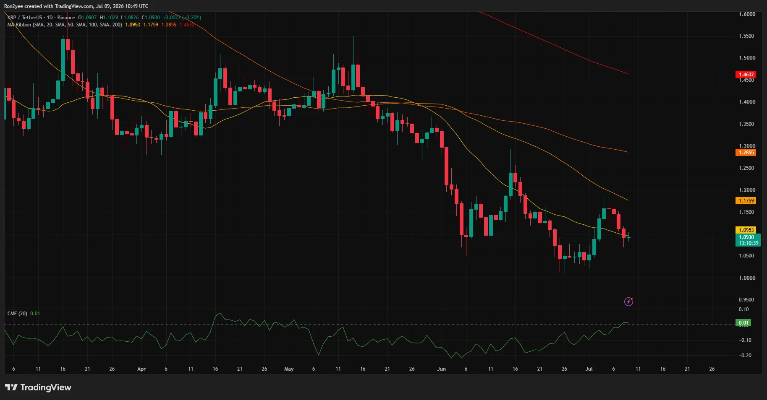Click the +0.0022 (+0.20%) change value
Screen dimensions: 767x400
(x=182, y=18)
